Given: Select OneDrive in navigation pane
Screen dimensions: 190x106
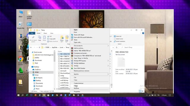Looking at the screenshot, I should [x=38, y=69].
